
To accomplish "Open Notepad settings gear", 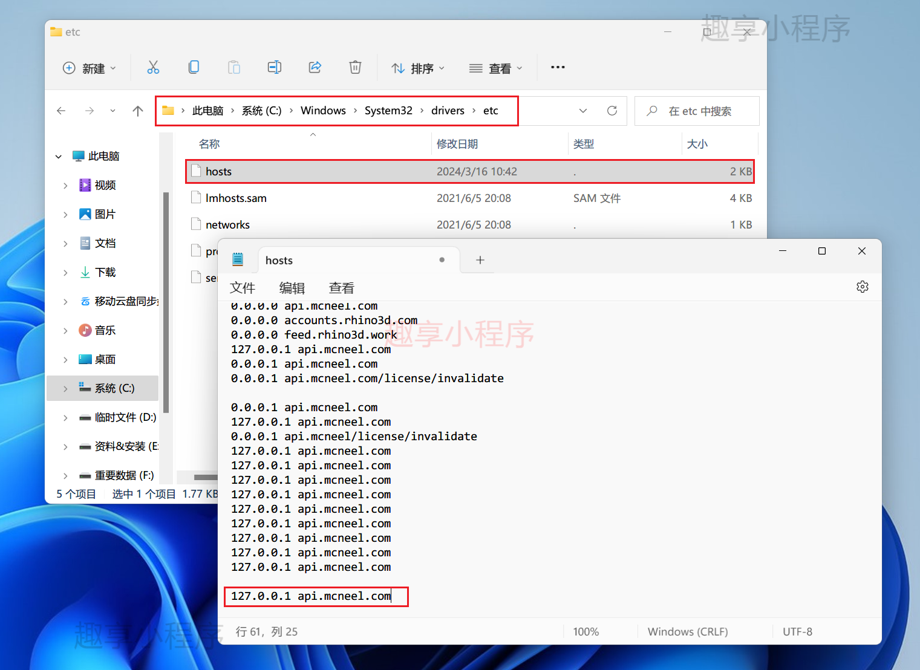I will (x=863, y=287).
